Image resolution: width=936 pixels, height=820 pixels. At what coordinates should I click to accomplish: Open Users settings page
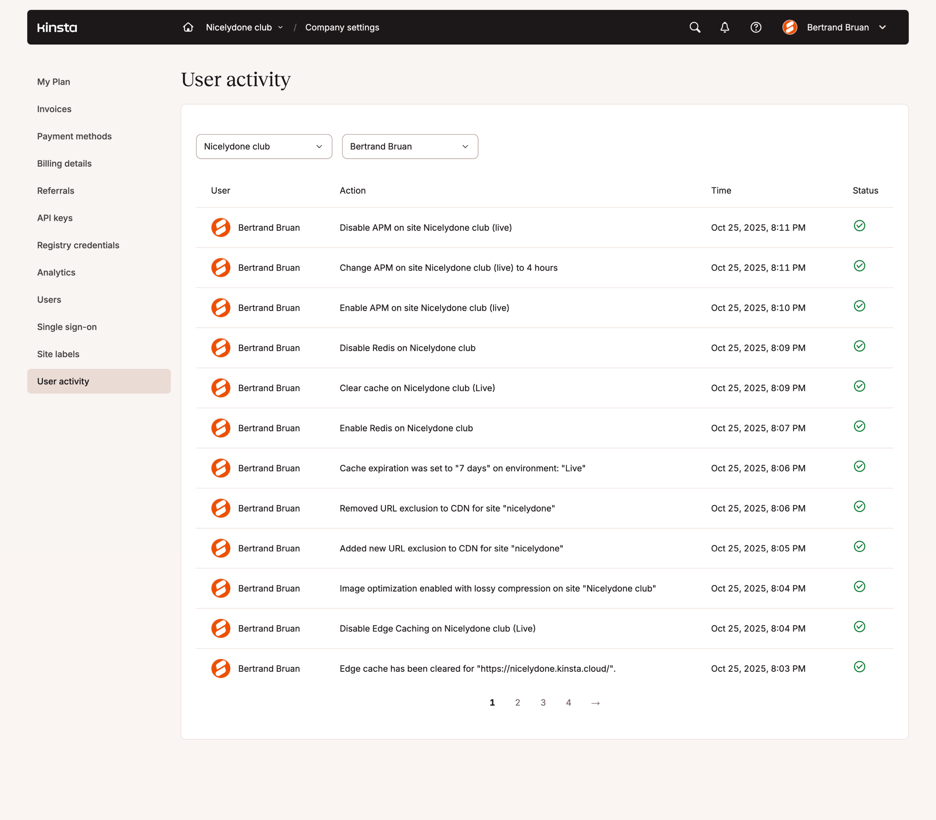pyautogui.click(x=50, y=300)
